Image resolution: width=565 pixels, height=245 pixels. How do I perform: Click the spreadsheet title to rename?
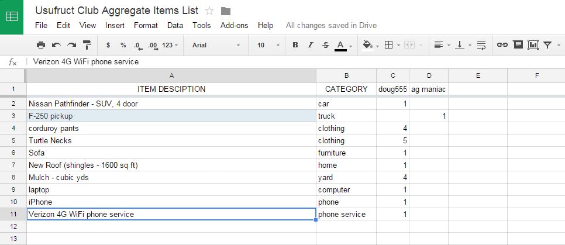coord(116,11)
